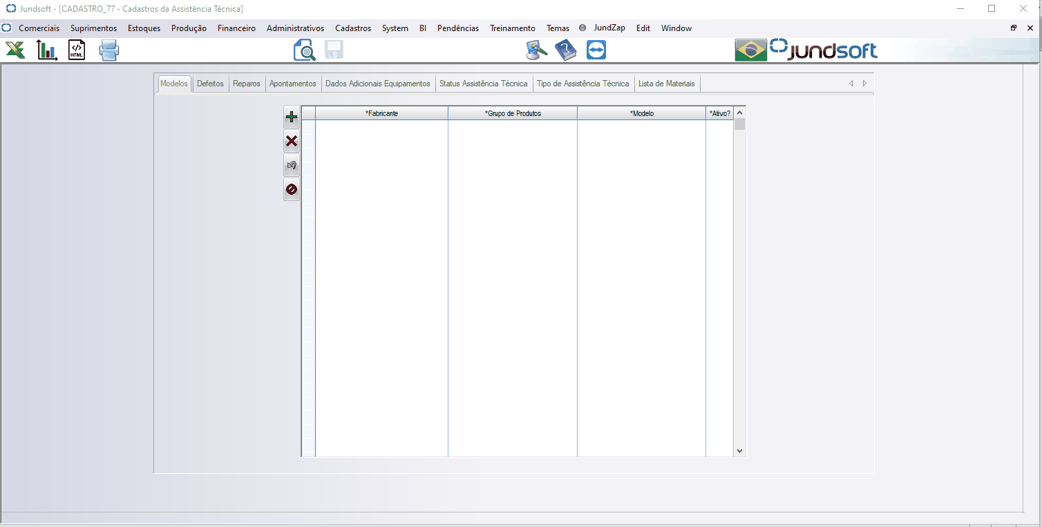Click the edit icon below the red X
Image resolution: width=1042 pixels, height=527 pixels.
tap(292, 166)
